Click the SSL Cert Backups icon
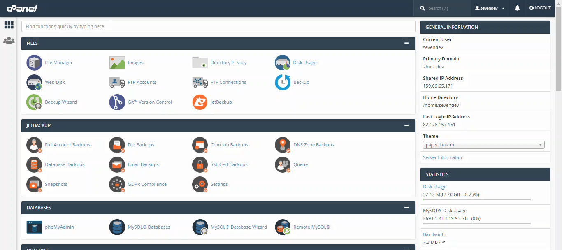 point(200,164)
